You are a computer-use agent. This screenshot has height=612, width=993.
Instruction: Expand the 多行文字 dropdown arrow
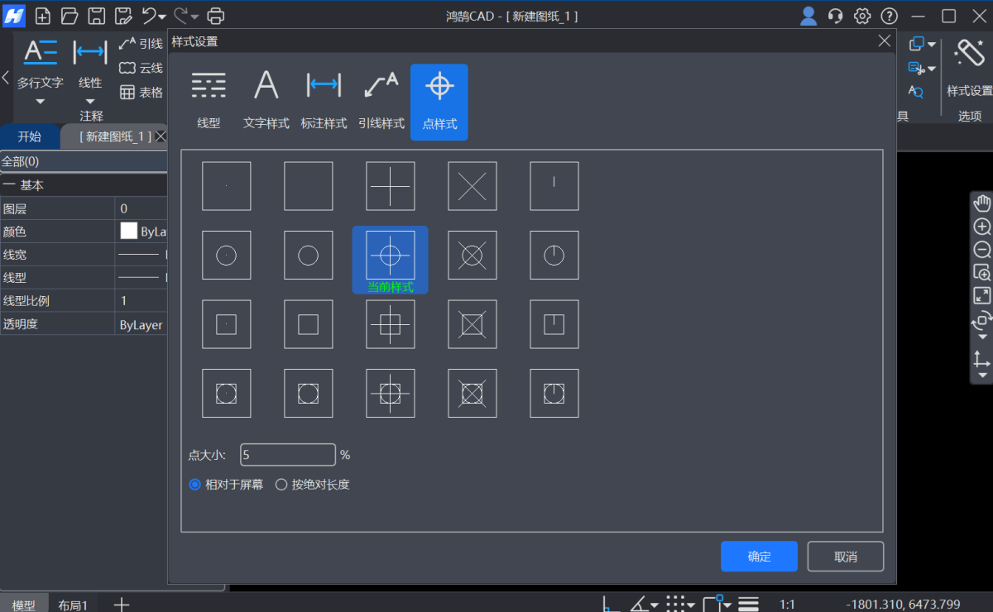(x=40, y=101)
